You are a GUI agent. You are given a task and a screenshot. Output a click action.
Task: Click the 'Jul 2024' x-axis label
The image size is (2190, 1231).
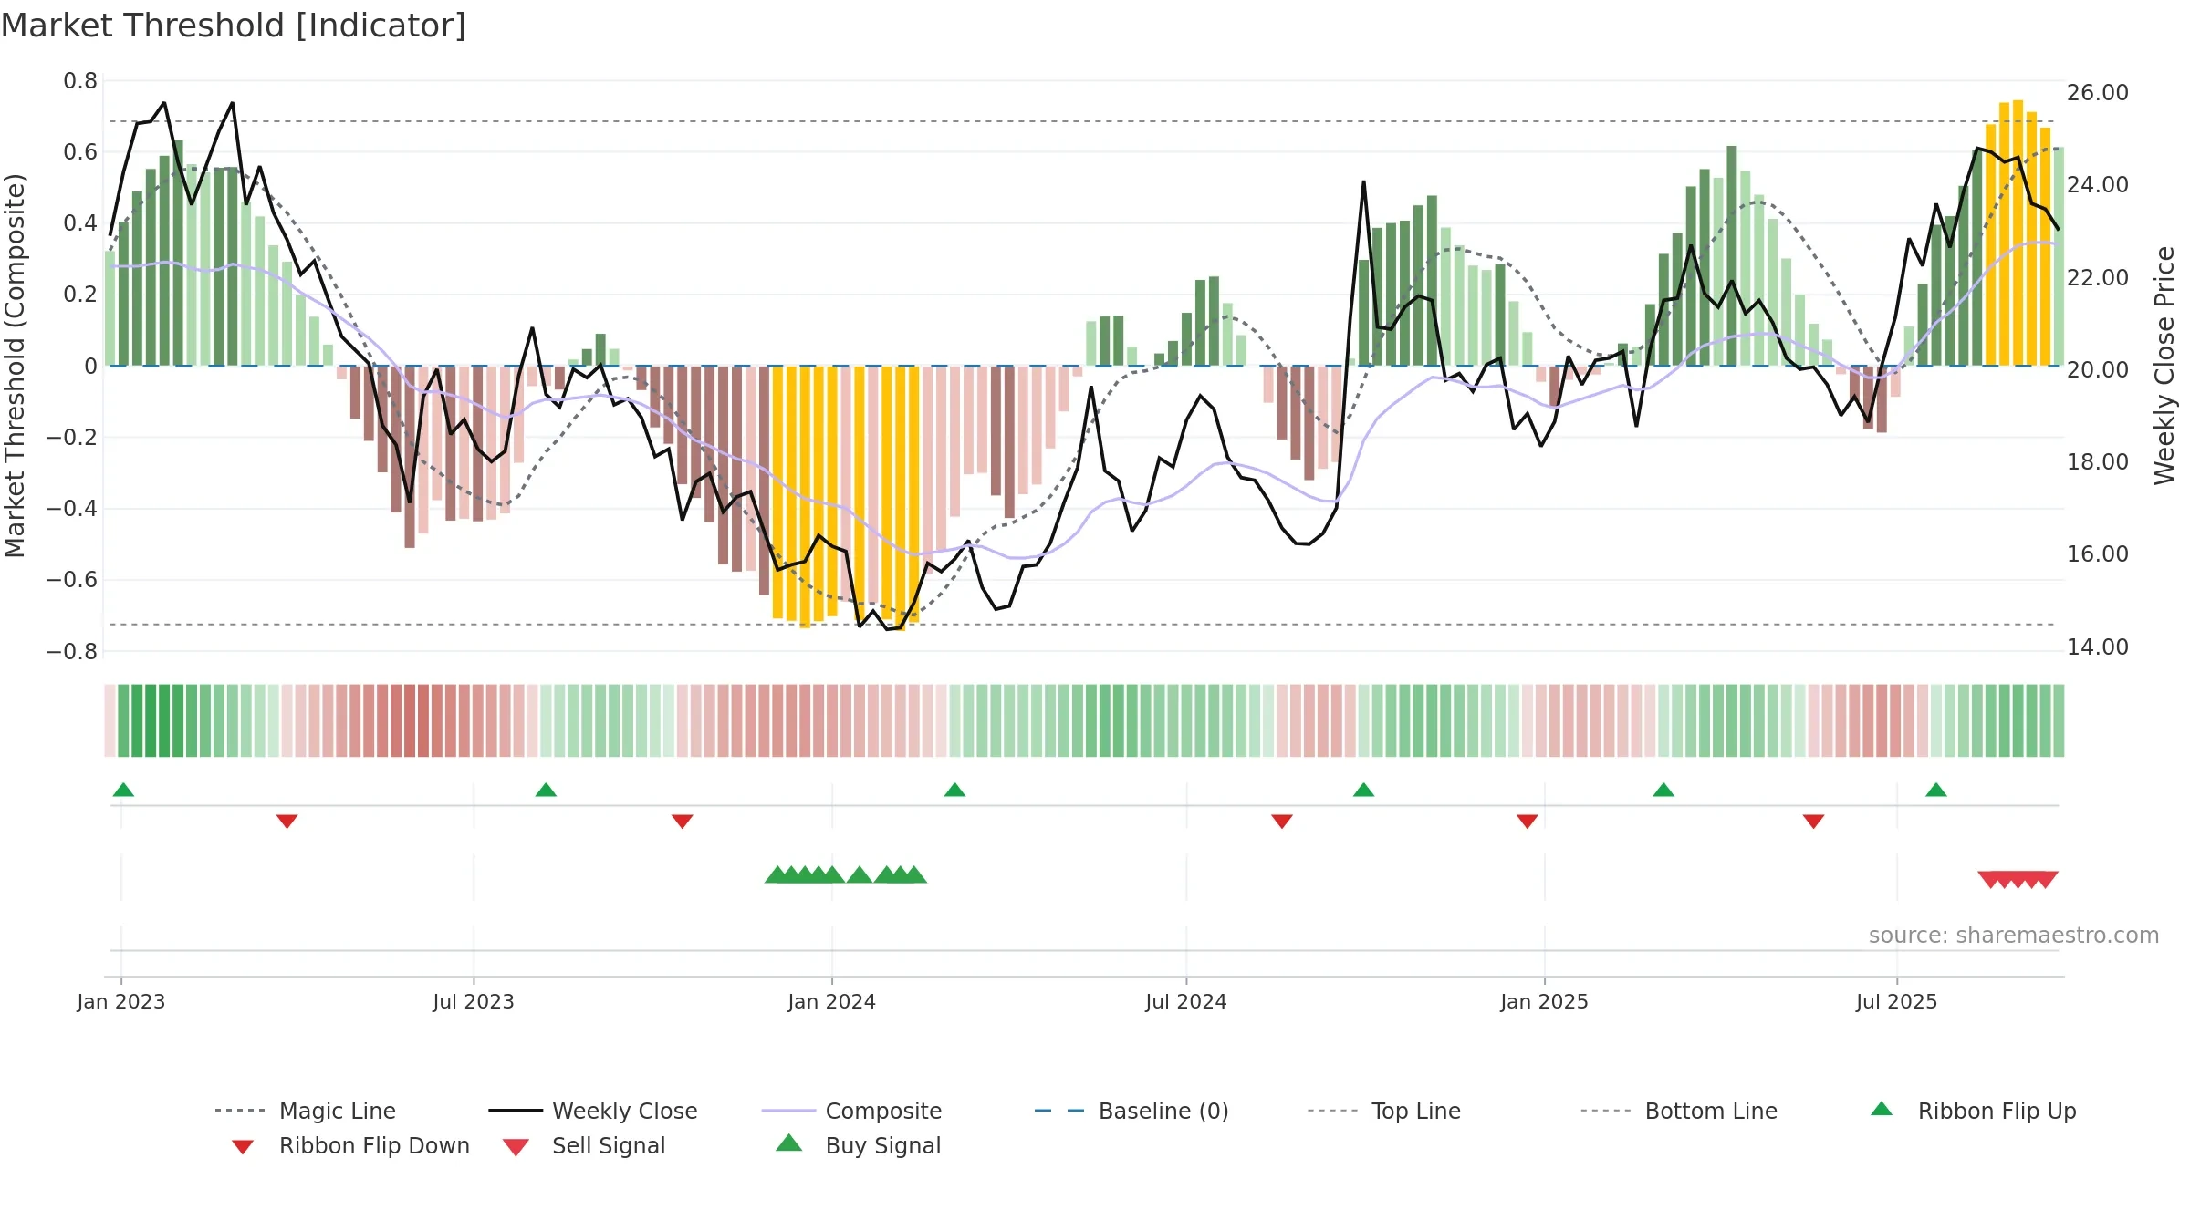coord(1186,1002)
